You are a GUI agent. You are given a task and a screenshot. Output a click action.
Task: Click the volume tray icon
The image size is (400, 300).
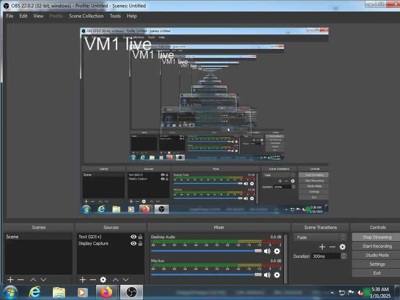tap(360, 293)
